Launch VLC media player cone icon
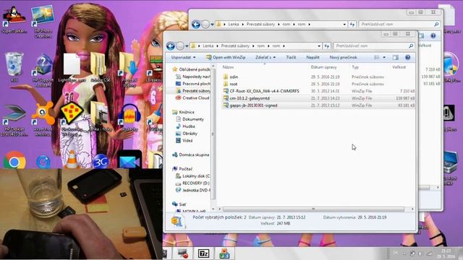463x260 pixels. 72,160
